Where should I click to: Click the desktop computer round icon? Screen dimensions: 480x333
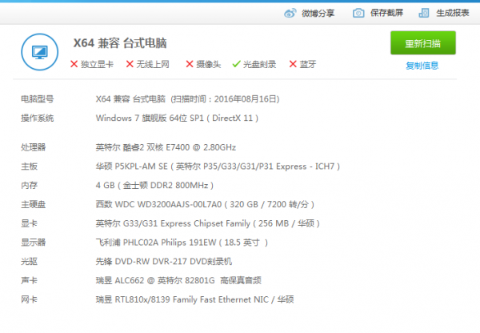click(40, 52)
